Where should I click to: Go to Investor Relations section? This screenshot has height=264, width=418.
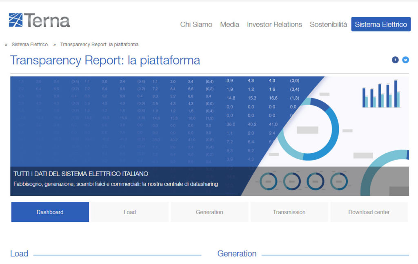[274, 25]
